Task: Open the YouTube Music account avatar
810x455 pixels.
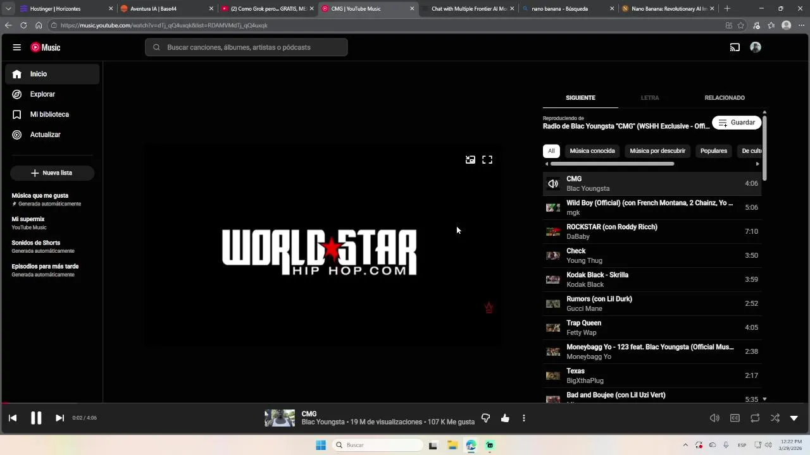Action: click(x=756, y=47)
